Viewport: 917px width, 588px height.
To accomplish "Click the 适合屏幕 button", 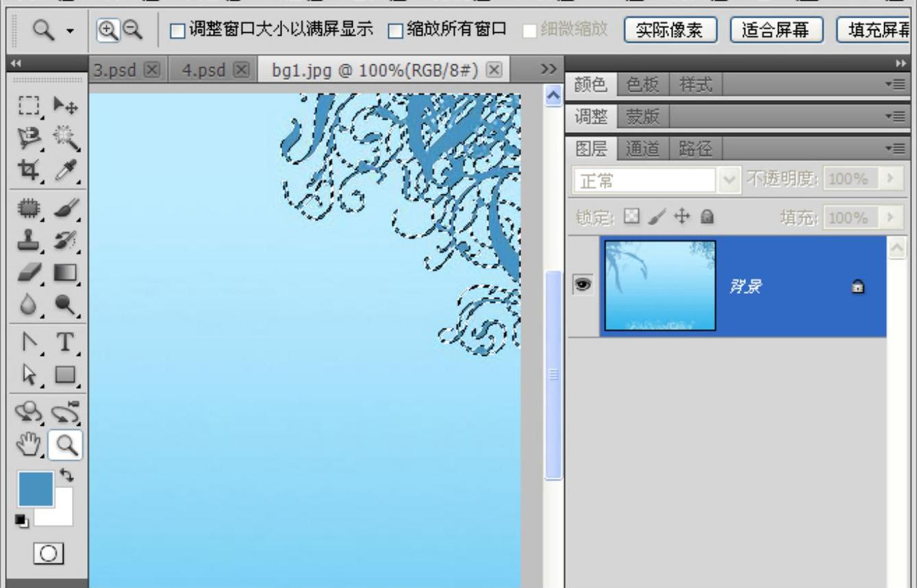I will pyautogui.click(x=777, y=31).
